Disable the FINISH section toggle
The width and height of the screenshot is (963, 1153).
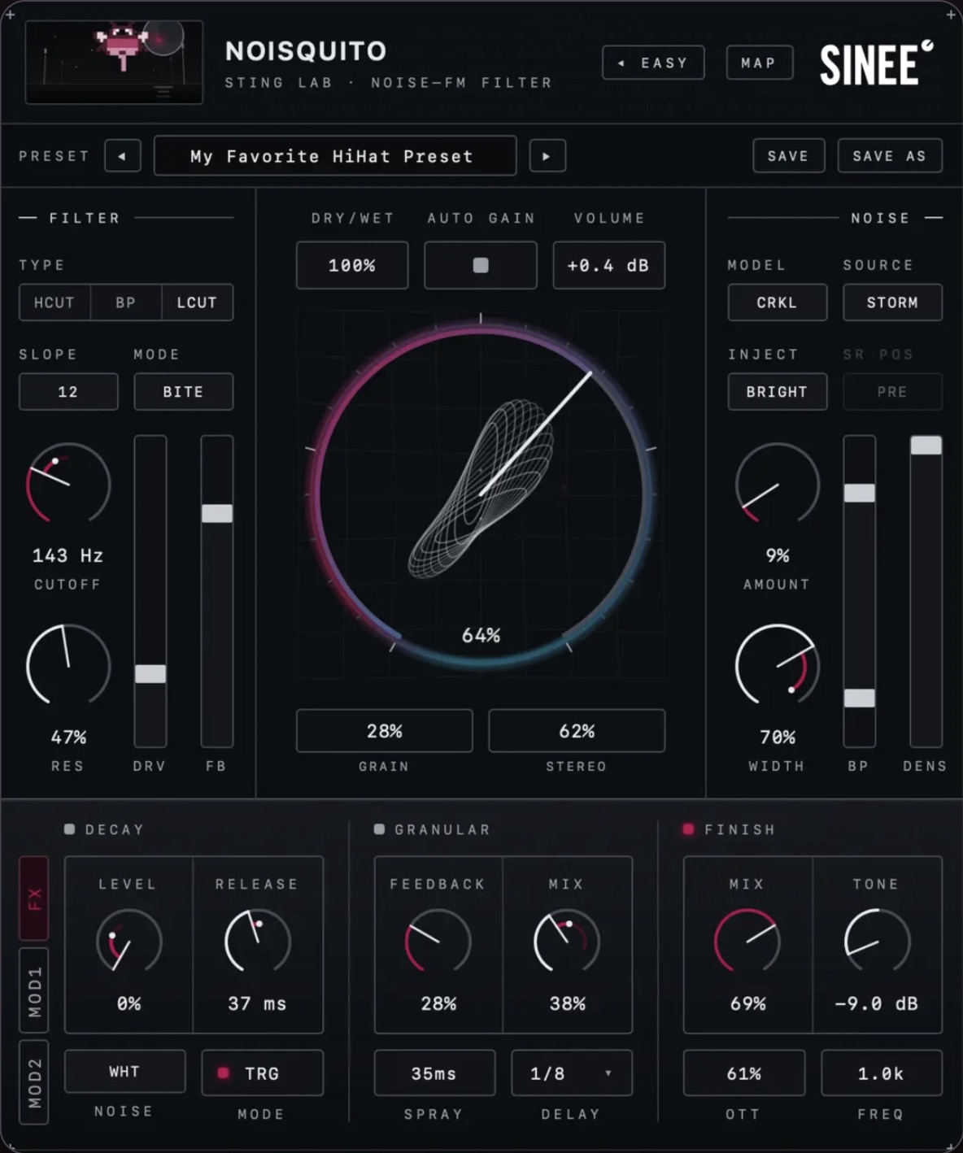(x=689, y=829)
